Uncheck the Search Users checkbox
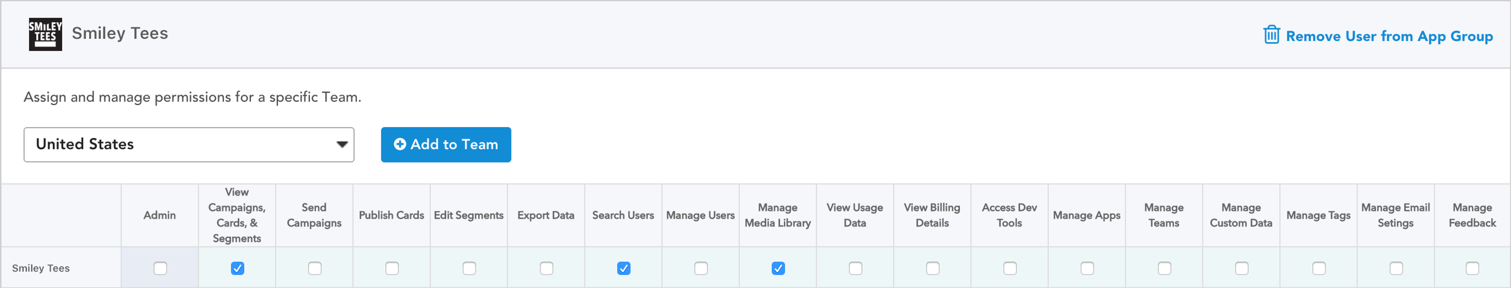 tap(624, 268)
